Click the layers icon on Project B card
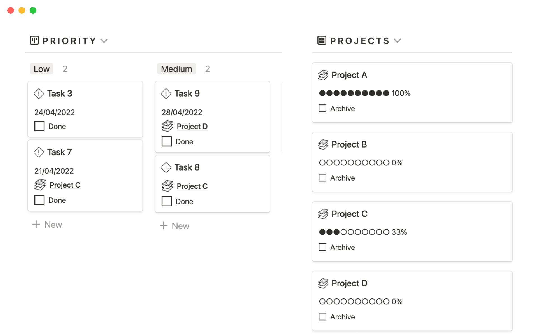Viewport: 537px width, 336px height. pyautogui.click(x=323, y=144)
